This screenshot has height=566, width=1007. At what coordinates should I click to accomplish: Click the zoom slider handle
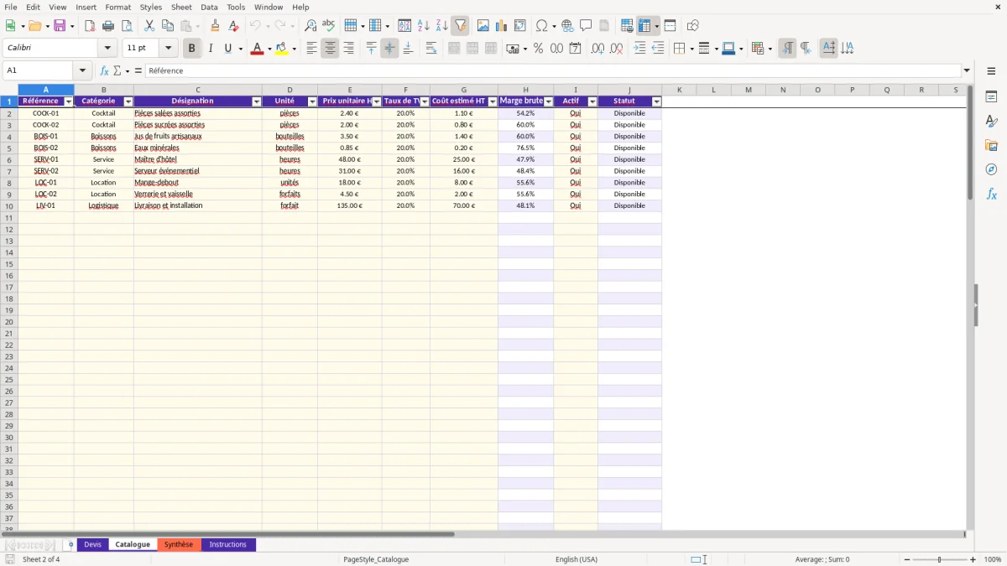point(939,559)
